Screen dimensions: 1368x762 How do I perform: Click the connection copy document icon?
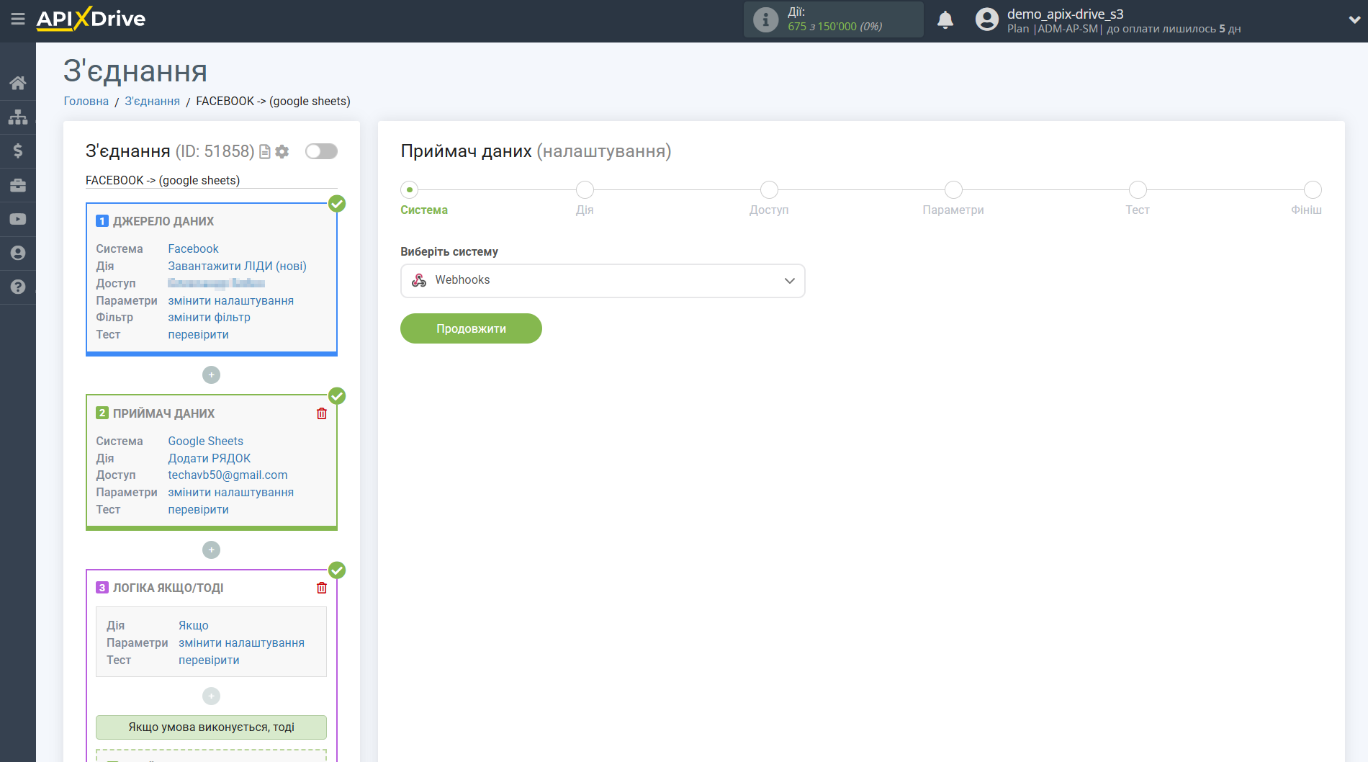click(x=265, y=151)
